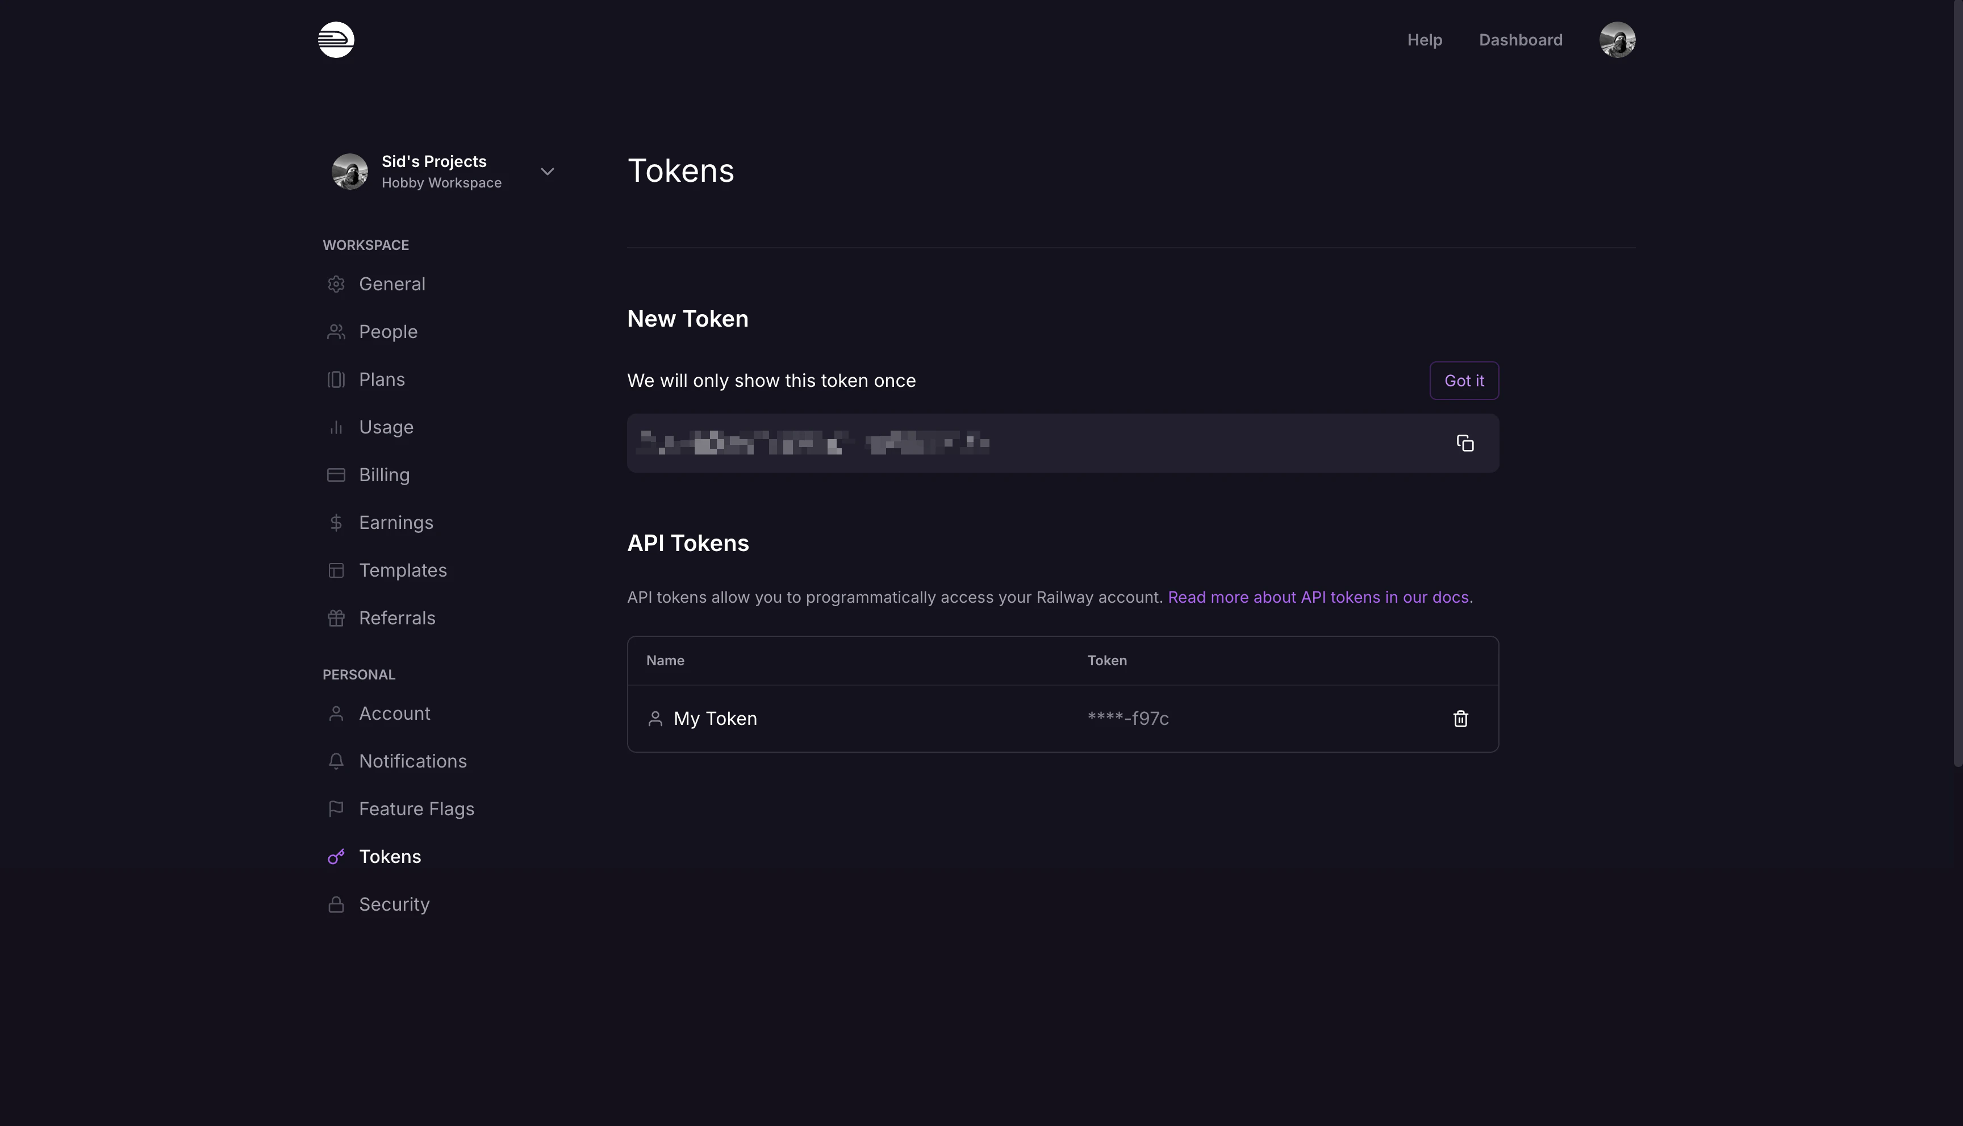Click the Security lock icon
Screen dimensions: 1963x1126
coord(336,905)
